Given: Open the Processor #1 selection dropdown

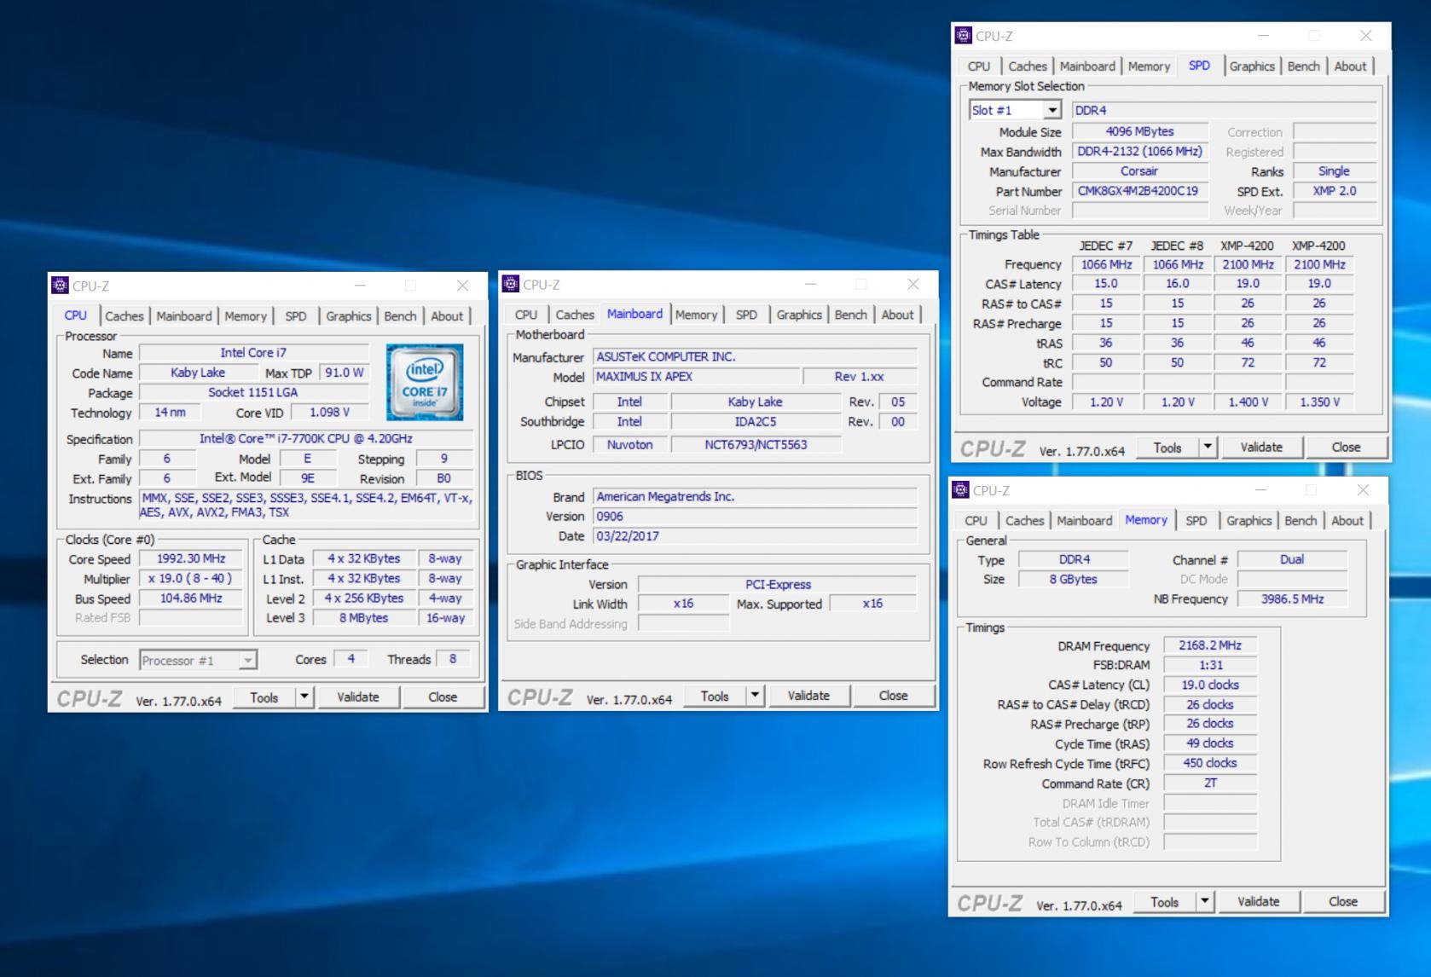Looking at the screenshot, I should click(x=247, y=660).
